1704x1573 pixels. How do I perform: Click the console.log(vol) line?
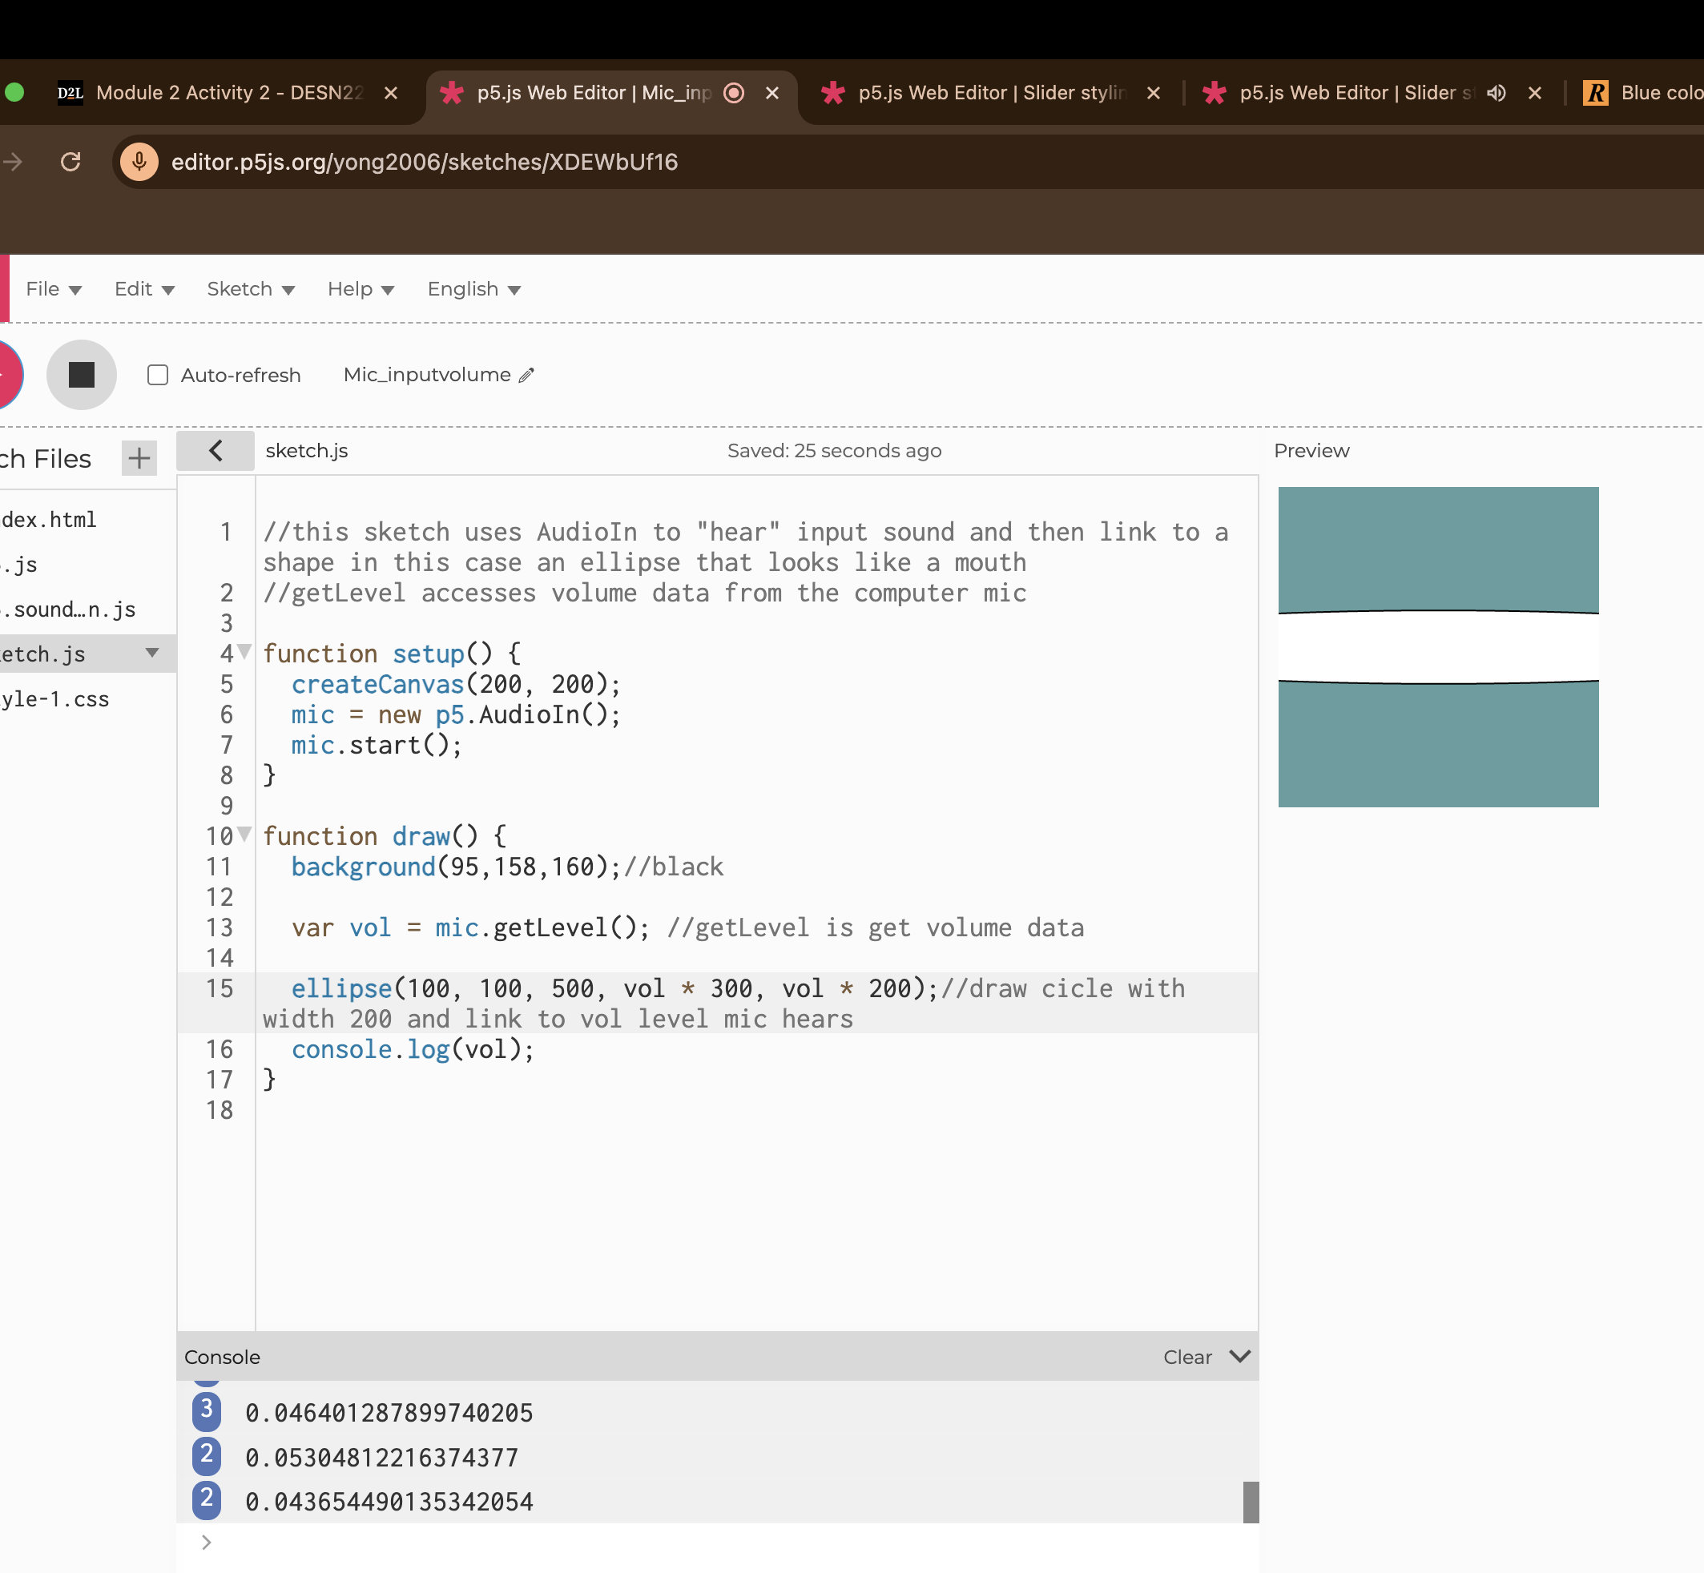point(413,1049)
